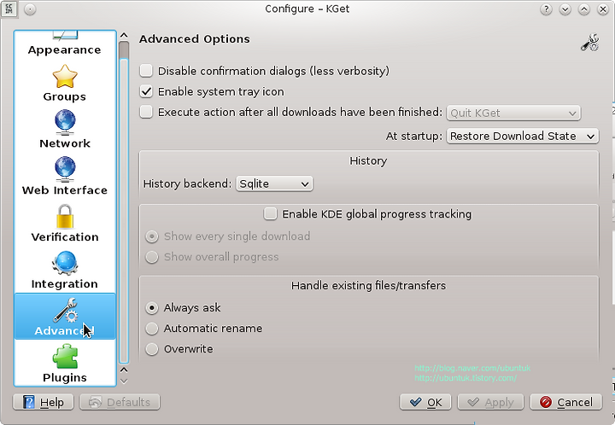Select the Advanced wrench icon
Viewport: 615px width, 425px height.
(65, 311)
